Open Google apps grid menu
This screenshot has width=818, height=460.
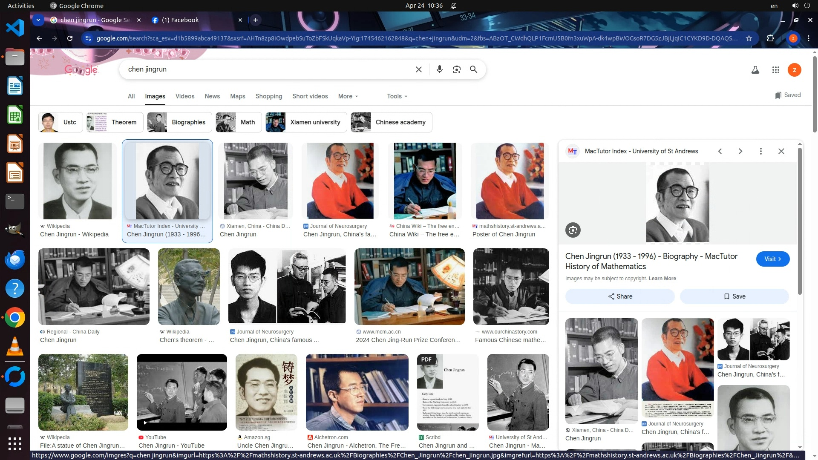point(775,70)
